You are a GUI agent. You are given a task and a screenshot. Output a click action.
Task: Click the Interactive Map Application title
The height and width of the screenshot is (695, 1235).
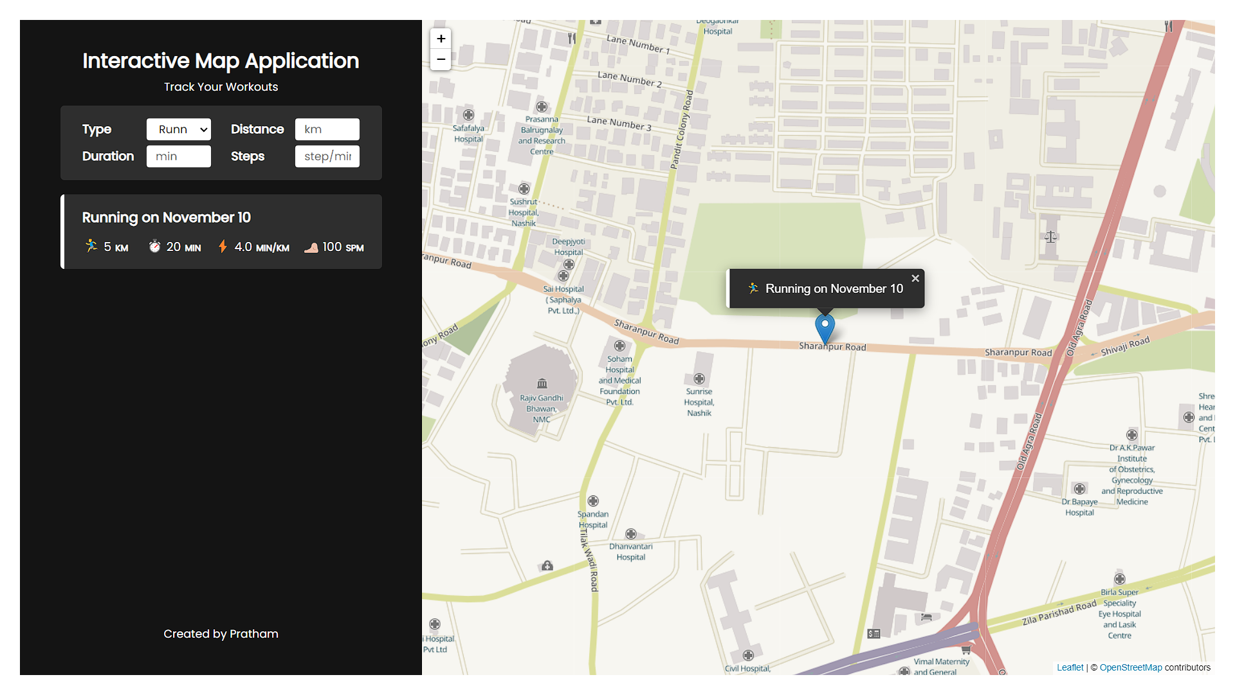coord(221,60)
